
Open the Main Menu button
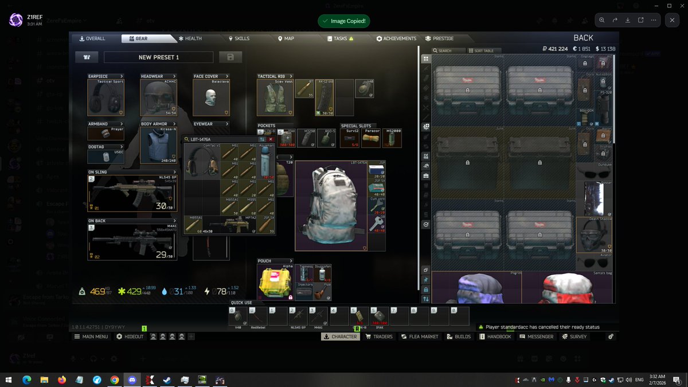pos(91,337)
